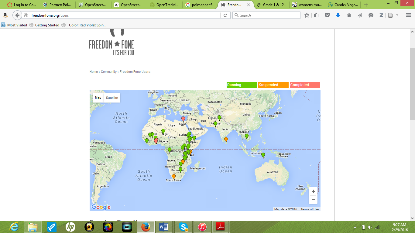
Task: Open the Firefox hamburger menu
Action: tap(409, 15)
